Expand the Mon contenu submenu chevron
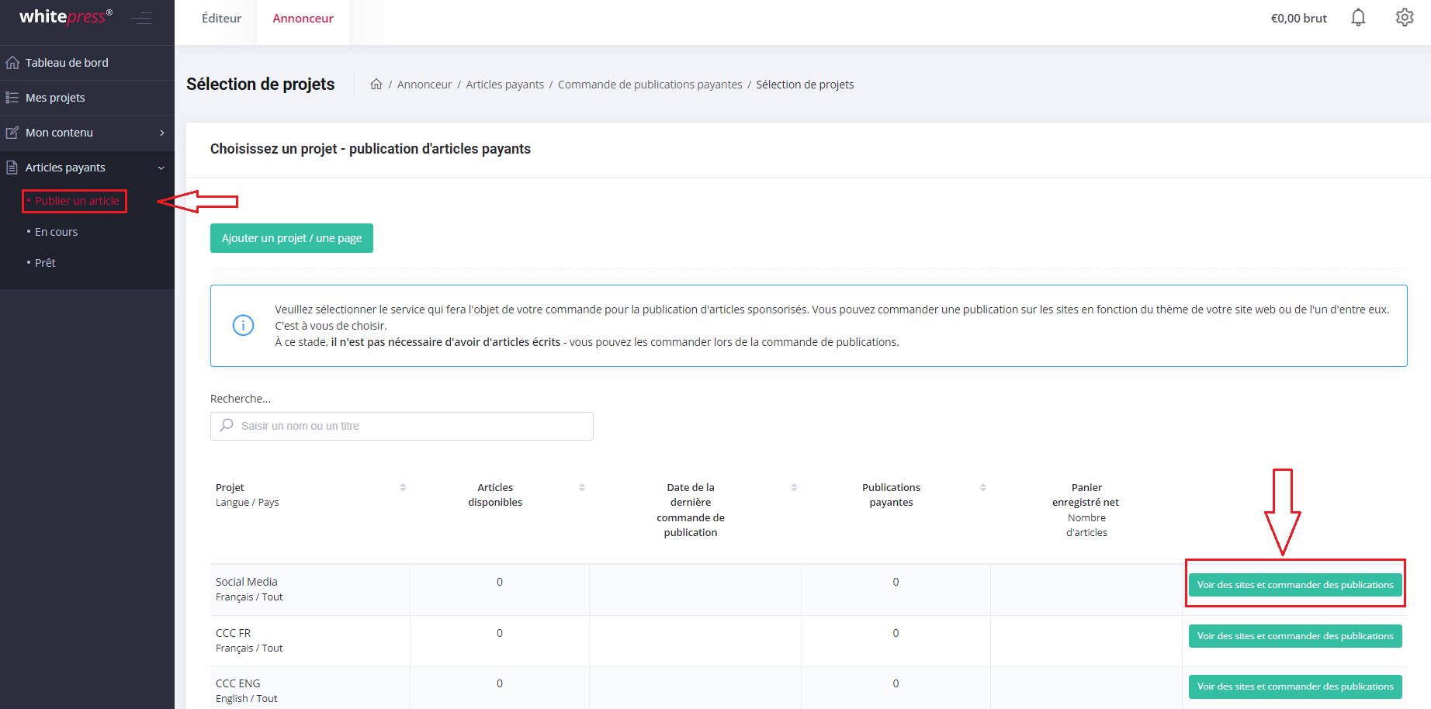Image resolution: width=1431 pixels, height=709 pixels. point(162,133)
